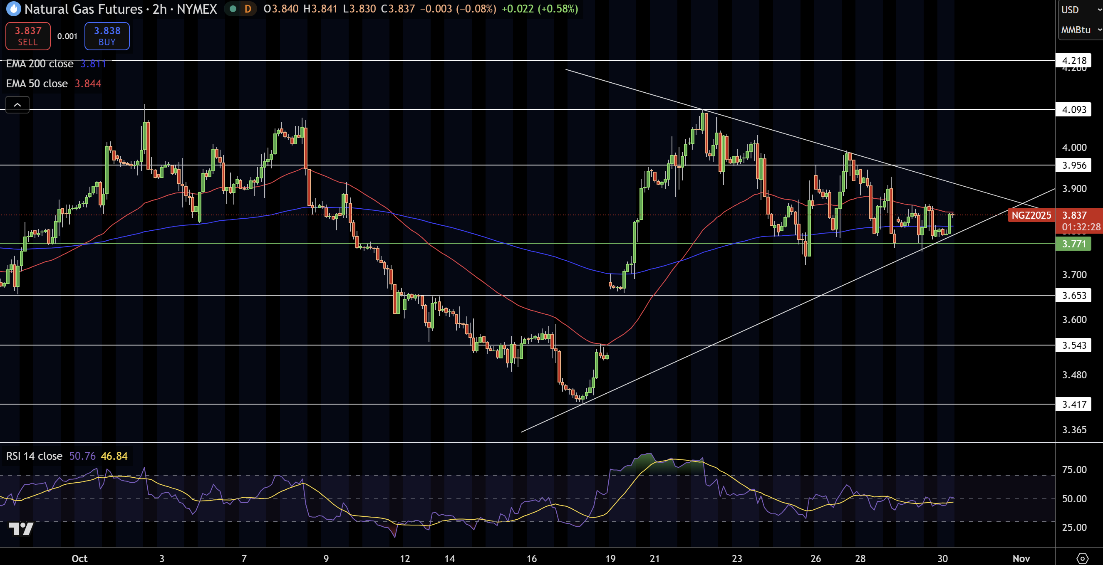Select the Oct label on the time axis
1103x565 pixels.
(x=79, y=559)
